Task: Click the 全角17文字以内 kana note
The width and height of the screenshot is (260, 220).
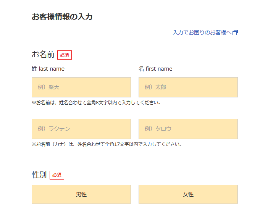Action: click(x=107, y=144)
